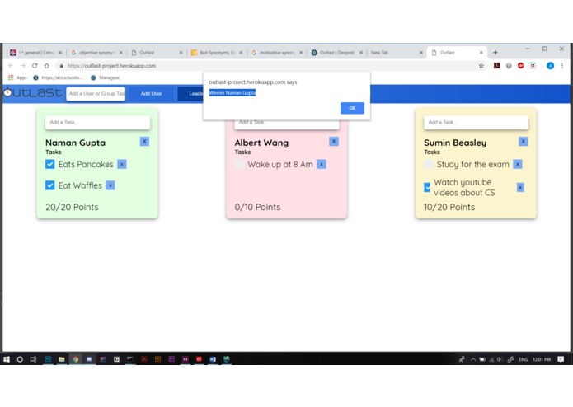
Task: Switch to the Bad Synonyms tab
Action: click(x=217, y=53)
